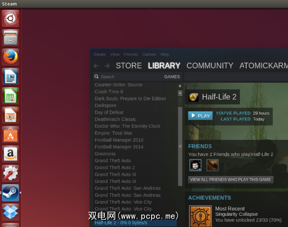Select Doctor Who: The Eternity Clock
Image resolution: width=288 pixels, height=227 pixels.
tap(127, 126)
